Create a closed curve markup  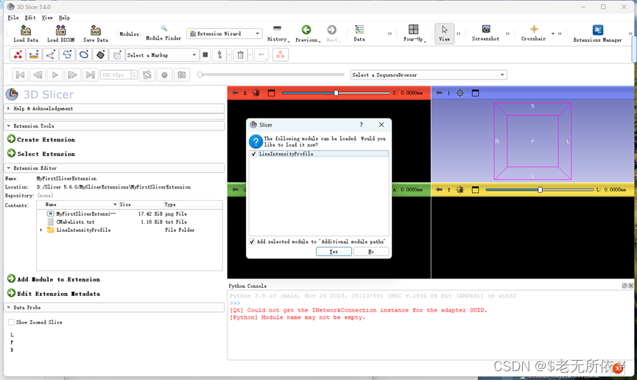84,55
